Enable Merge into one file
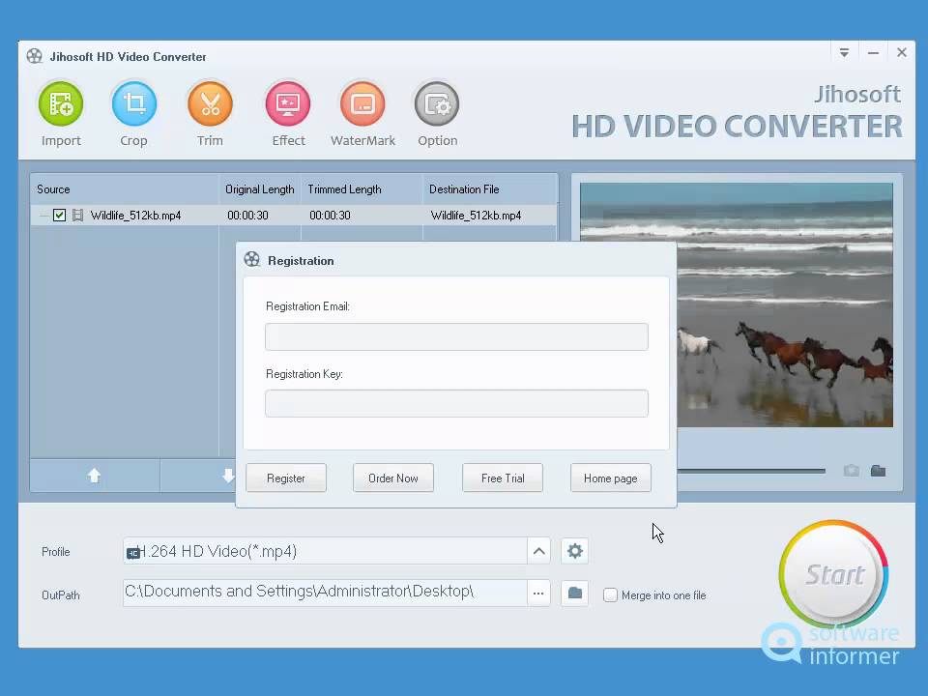928x696 pixels. [610, 594]
